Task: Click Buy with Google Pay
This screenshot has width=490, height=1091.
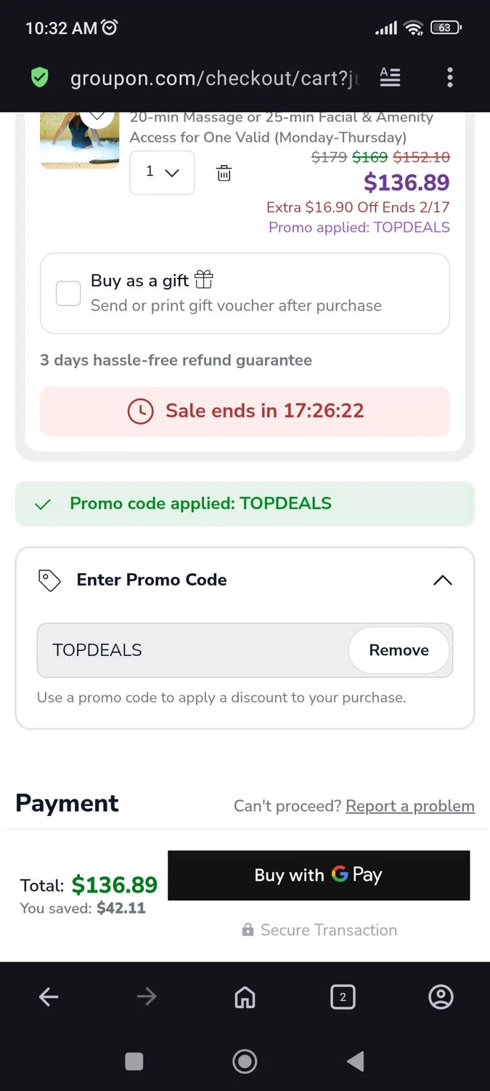Action: point(319,875)
